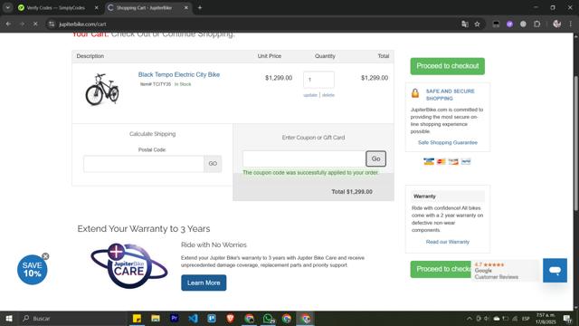
Task: Click the Total $1,299.00 summary text
Action: pyautogui.click(x=352, y=192)
